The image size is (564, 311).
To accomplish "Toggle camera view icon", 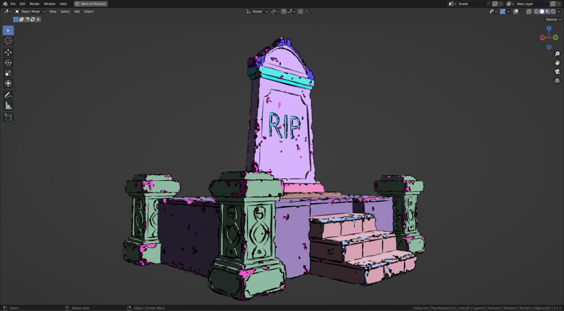I will click(557, 71).
